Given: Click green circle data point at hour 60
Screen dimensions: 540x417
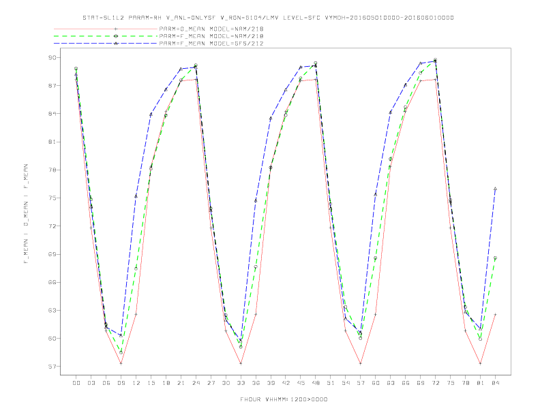Looking at the screenshot, I should coord(376,258).
